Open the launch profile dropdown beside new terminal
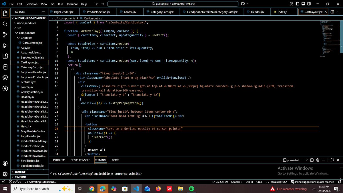Image resolution: width=343 pixels, height=193 pixels. [306, 160]
